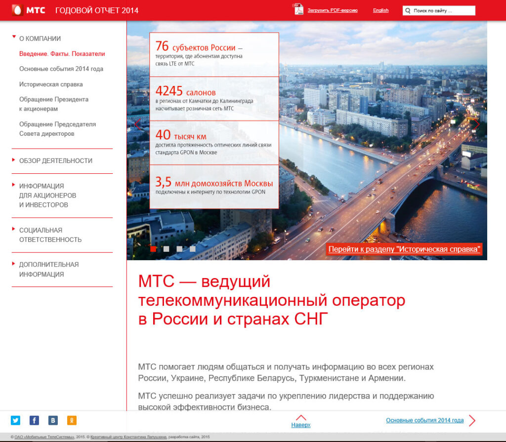Open ДОПОЛНИТЕЛЬНАЯ ИНФОРМАЦИЯ menu section
Viewport: 506px width, 442px height.
coord(49,269)
